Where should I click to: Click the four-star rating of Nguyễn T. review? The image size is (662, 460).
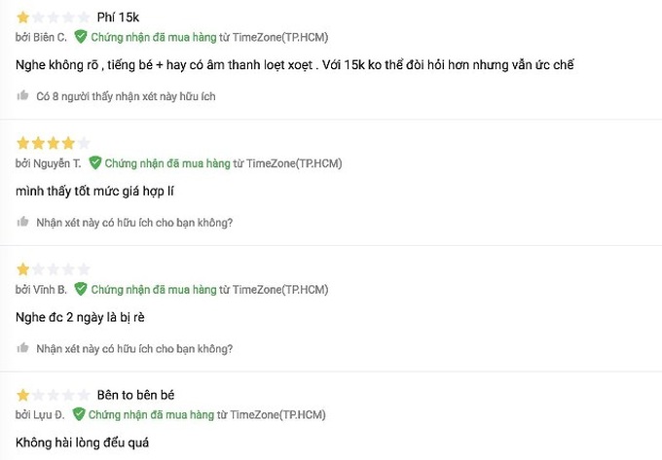54,143
